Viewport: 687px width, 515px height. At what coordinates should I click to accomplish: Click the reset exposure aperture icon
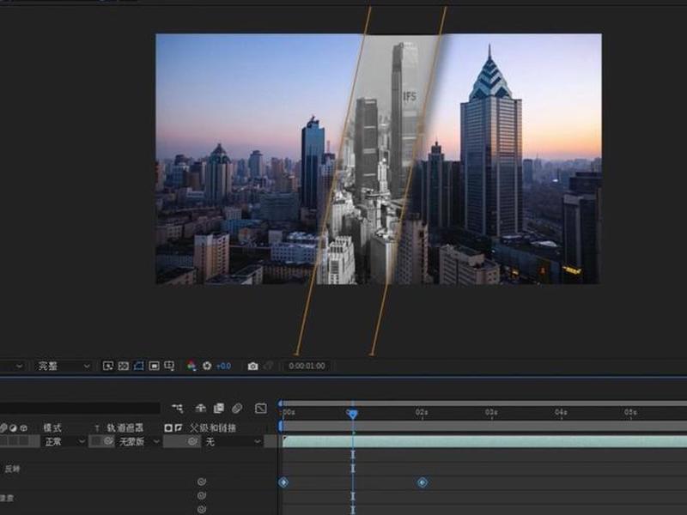click(207, 366)
